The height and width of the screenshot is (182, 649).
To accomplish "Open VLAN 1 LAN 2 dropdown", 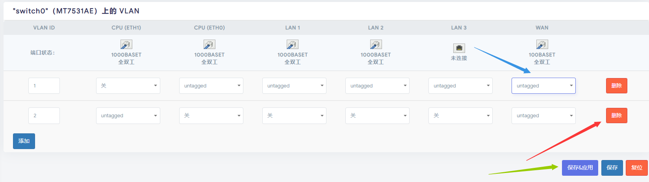I will tap(377, 86).
